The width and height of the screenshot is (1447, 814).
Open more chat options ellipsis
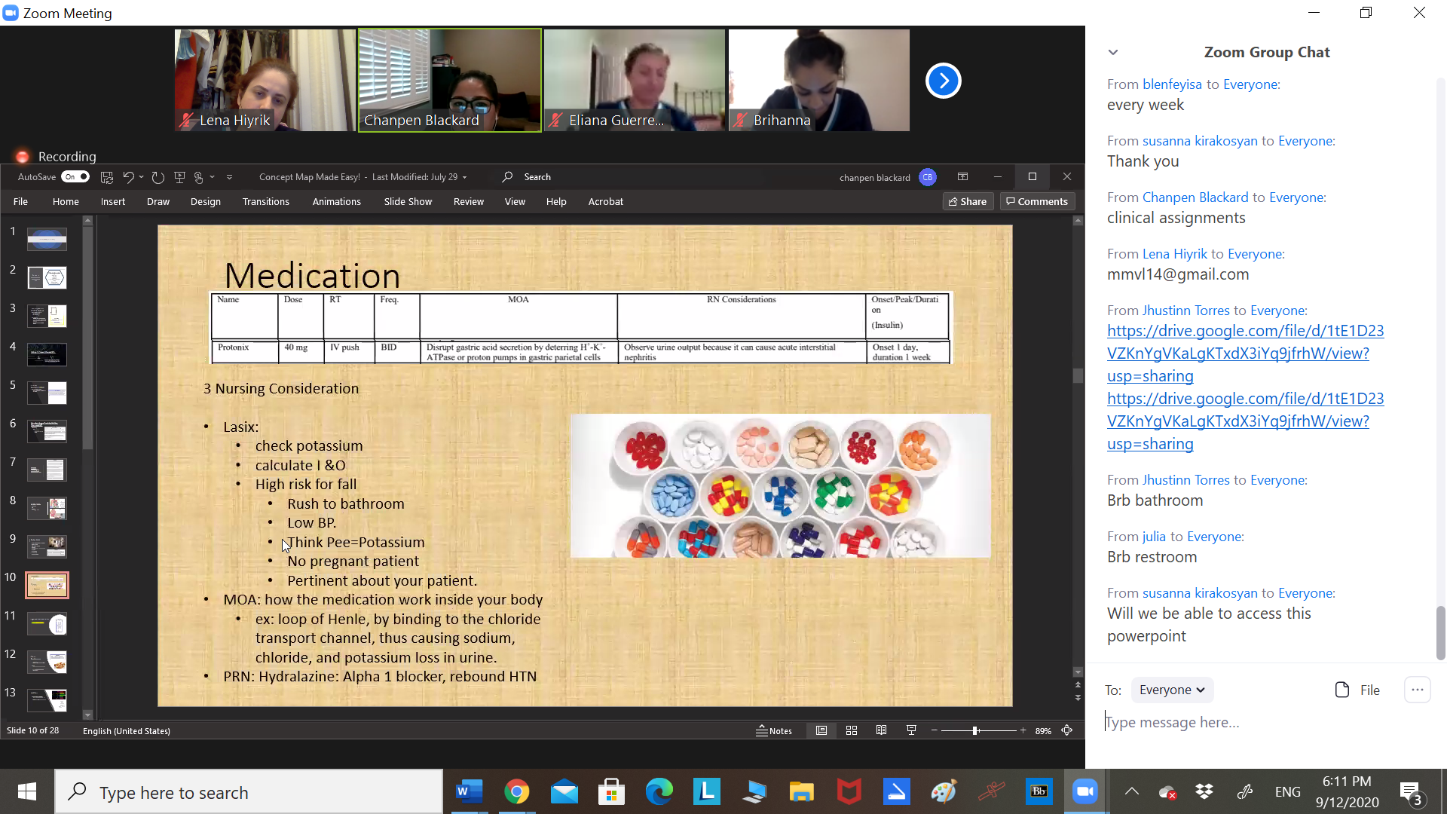point(1417,690)
